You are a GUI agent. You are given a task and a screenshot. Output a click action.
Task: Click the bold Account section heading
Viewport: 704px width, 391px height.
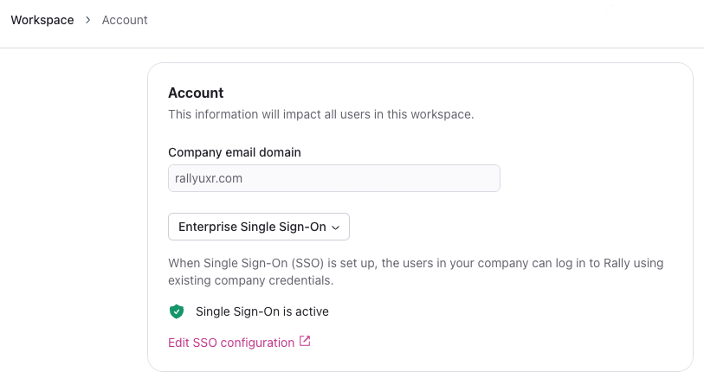click(196, 93)
